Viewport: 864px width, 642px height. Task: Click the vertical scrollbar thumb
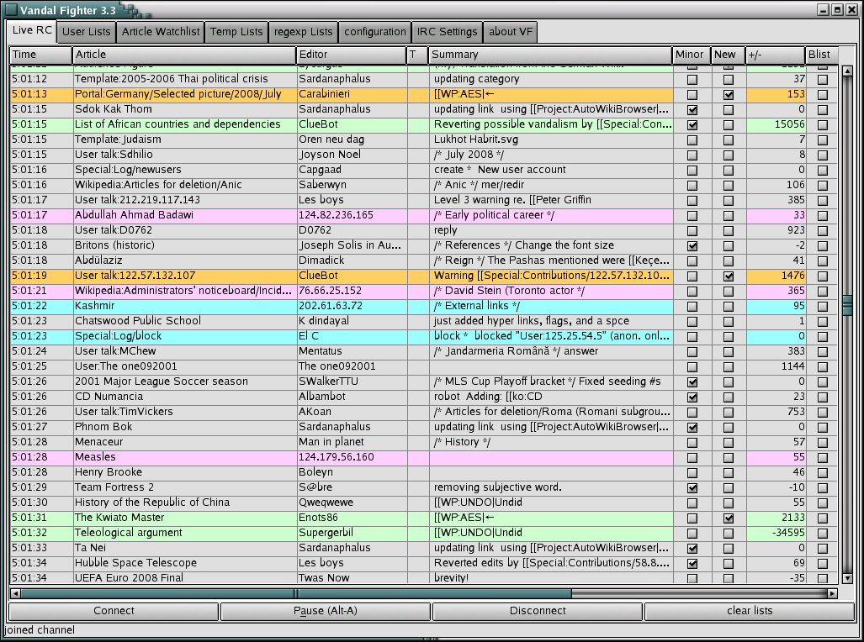[x=847, y=304]
